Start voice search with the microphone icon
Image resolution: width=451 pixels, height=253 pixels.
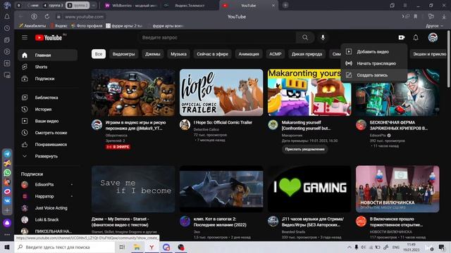point(323,37)
